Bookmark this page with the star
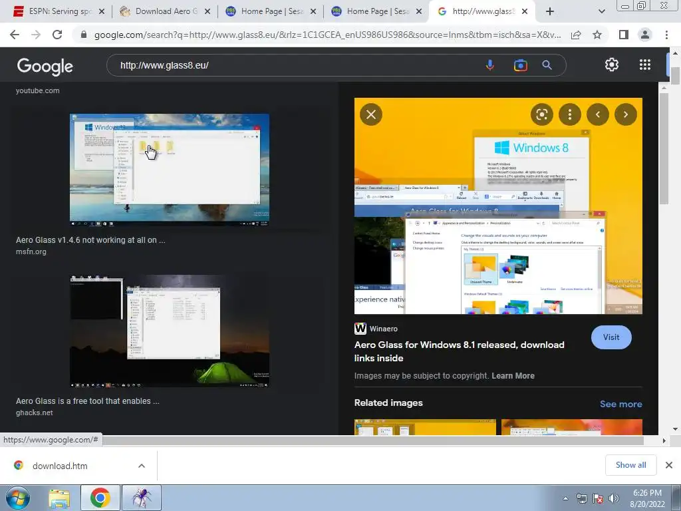This screenshot has width=681, height=511. coord(597,35)
